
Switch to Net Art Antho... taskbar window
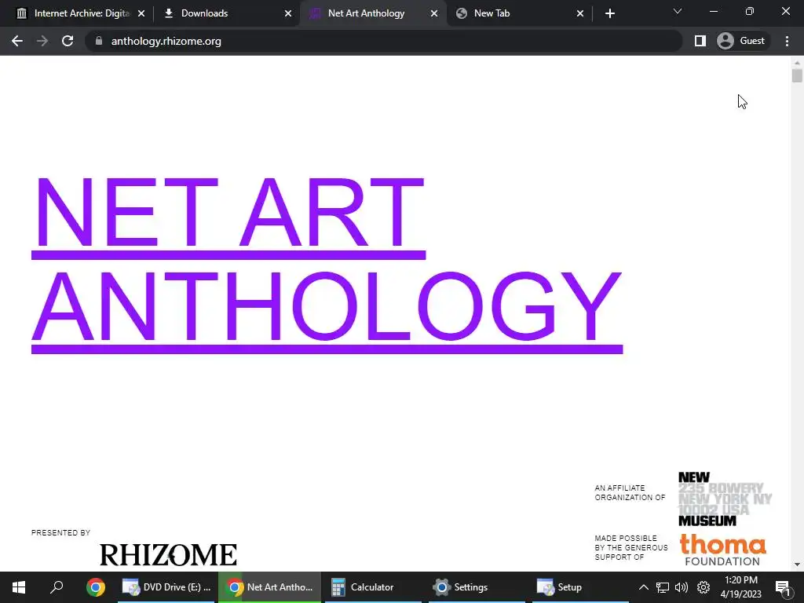[x=270, y=587]
